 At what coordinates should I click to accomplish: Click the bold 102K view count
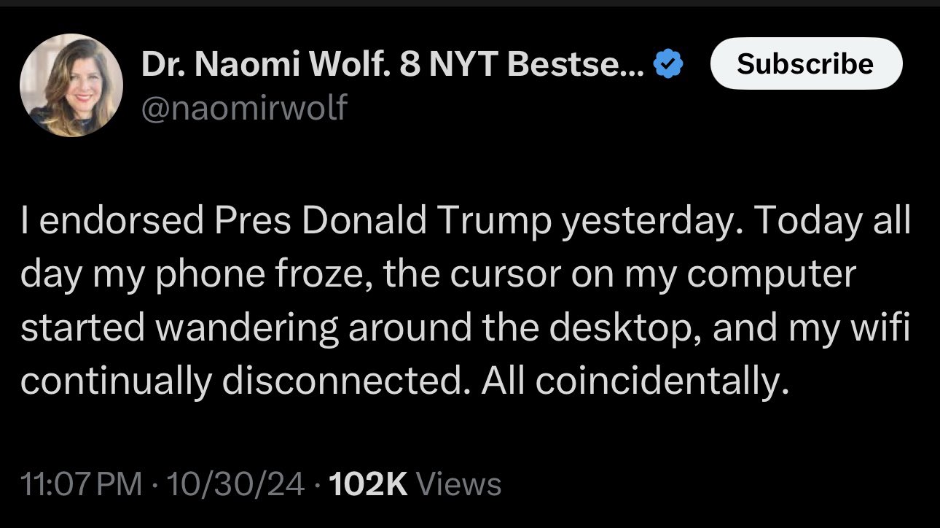(x=368, y=484)
